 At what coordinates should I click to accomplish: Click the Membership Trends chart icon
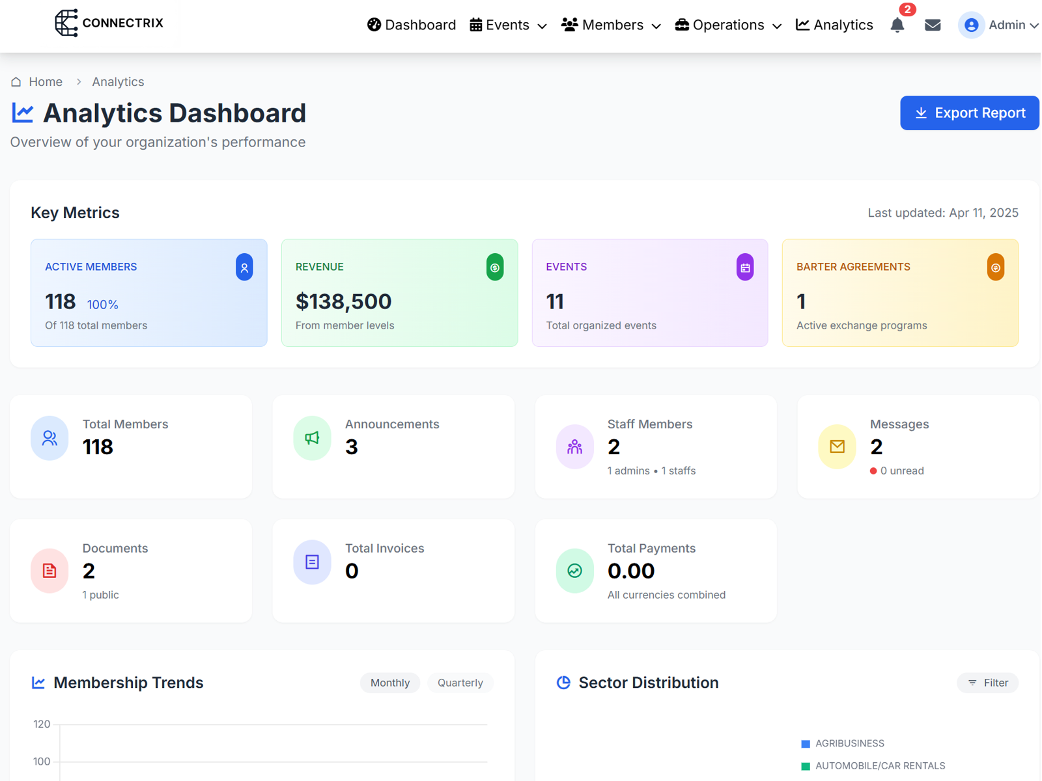coord(38,683)
